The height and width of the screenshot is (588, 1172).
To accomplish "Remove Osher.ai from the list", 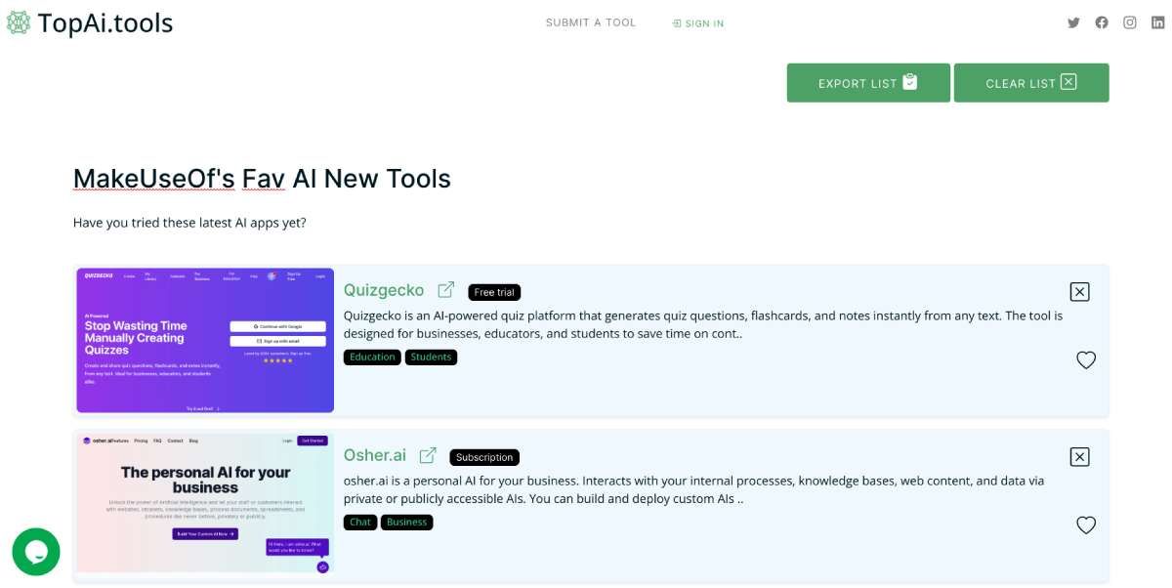I will pos(1079,456).
